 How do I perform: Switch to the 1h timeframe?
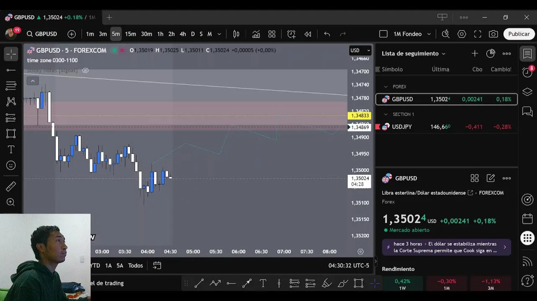coord(160,34)
